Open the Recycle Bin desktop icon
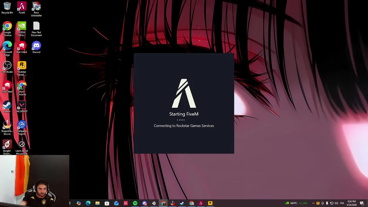 [x=7, y=8]
